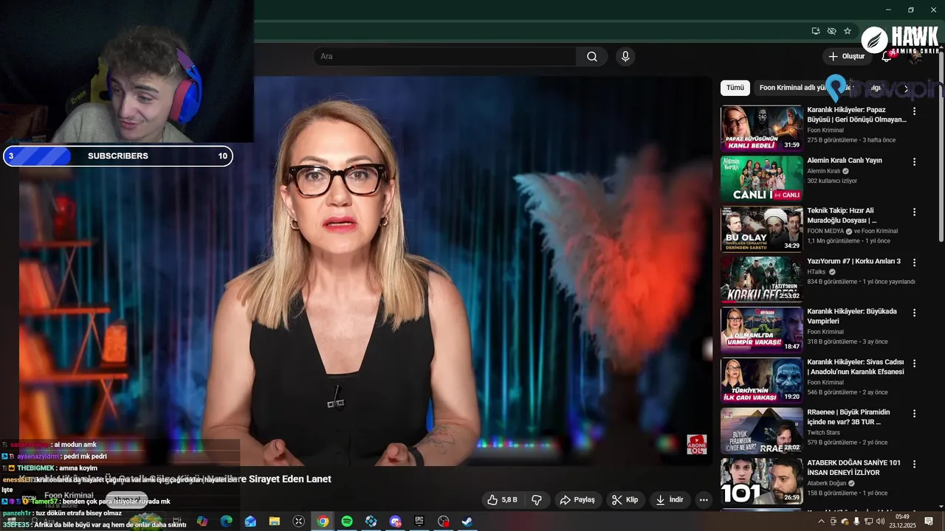Select the Tümü filter chip
This screenshot has height=531, width=945.
tap(735, 88)
